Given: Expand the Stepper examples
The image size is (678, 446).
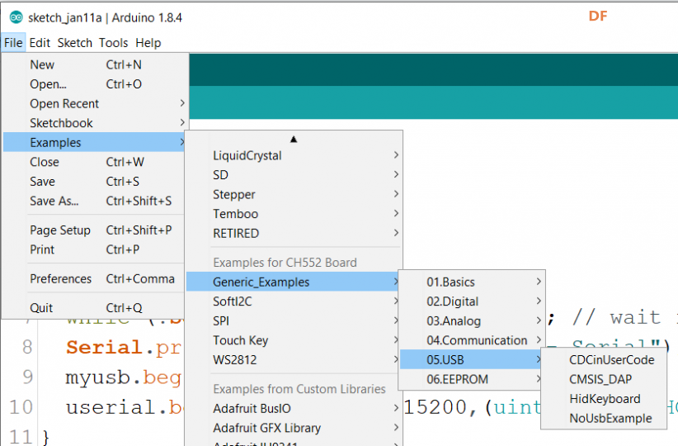Looking at the screenshot, I should click(x=294, y=194).
